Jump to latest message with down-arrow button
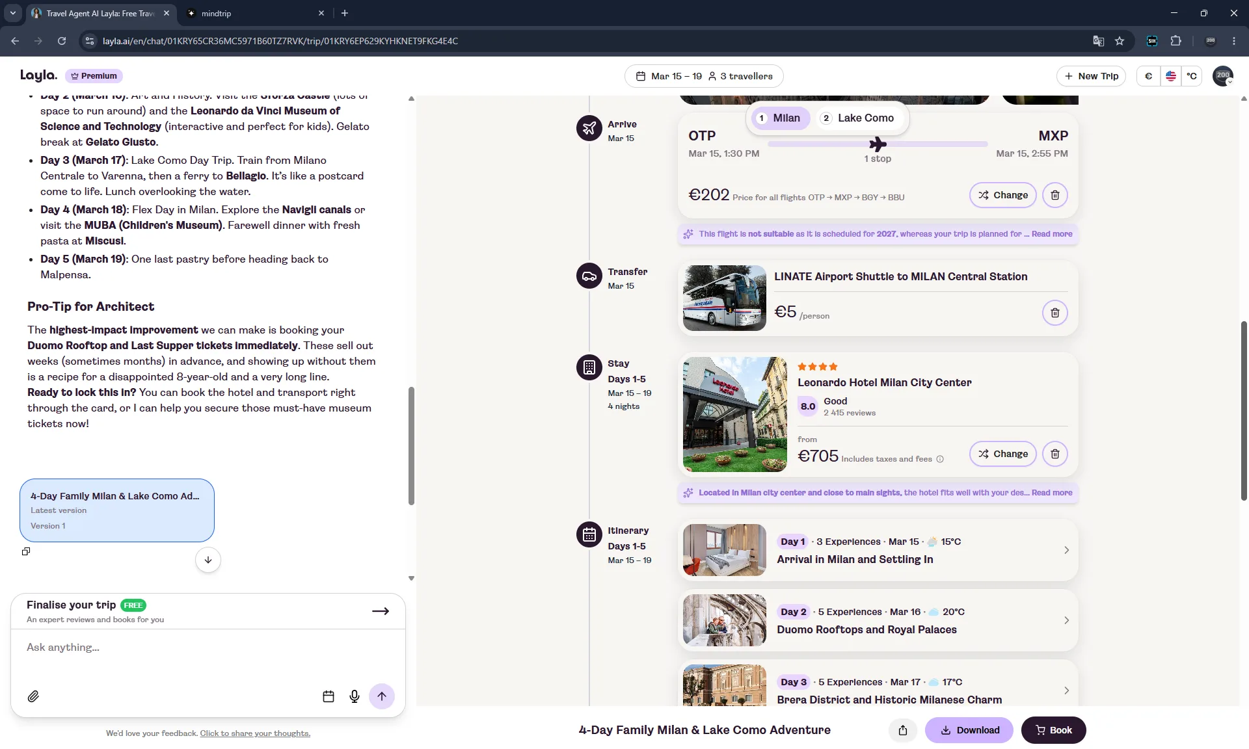Image resolution: width=1249 pixels, height=749 pixels. (x=208, y=560)
